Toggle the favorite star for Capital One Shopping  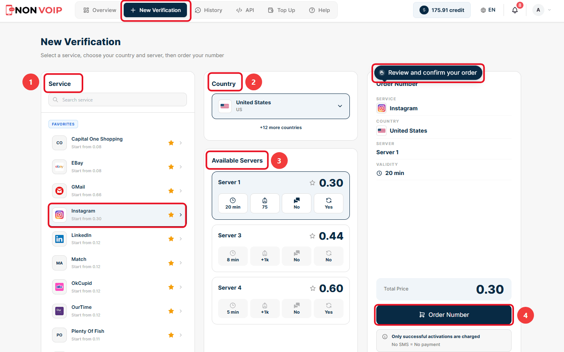(171, 143)
